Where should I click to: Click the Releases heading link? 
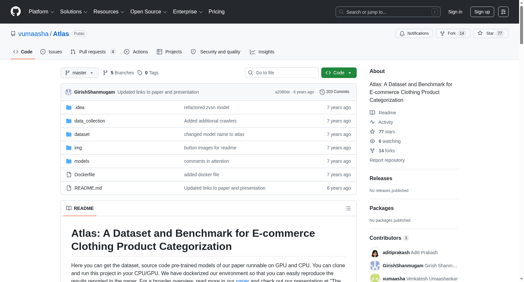(x=381, y=178)
